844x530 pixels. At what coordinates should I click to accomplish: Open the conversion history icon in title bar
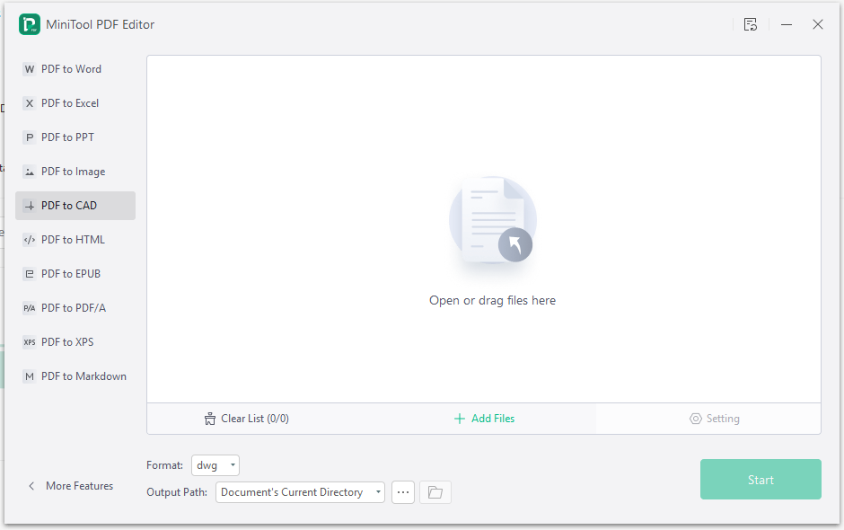coord(751,24)
